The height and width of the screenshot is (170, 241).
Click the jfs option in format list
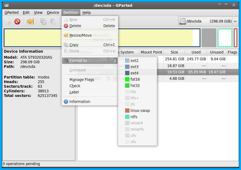click(x=137, y=104)
